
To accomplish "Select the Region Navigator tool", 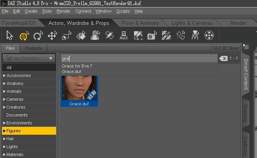I will [x=95, y=35].
